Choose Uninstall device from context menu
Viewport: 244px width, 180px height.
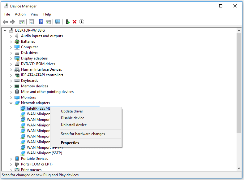(86, 125)
